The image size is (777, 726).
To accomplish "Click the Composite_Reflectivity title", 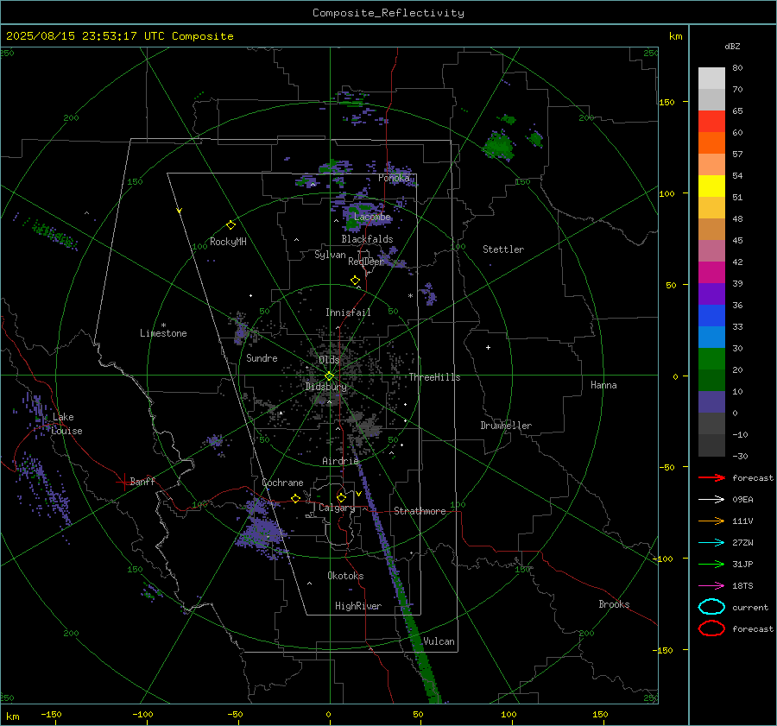I will [388, 13].
